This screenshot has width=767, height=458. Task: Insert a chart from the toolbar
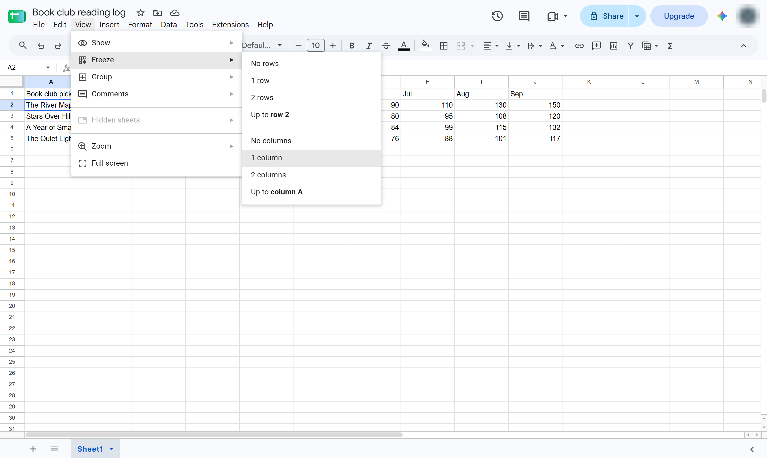[x=613, y=46]
